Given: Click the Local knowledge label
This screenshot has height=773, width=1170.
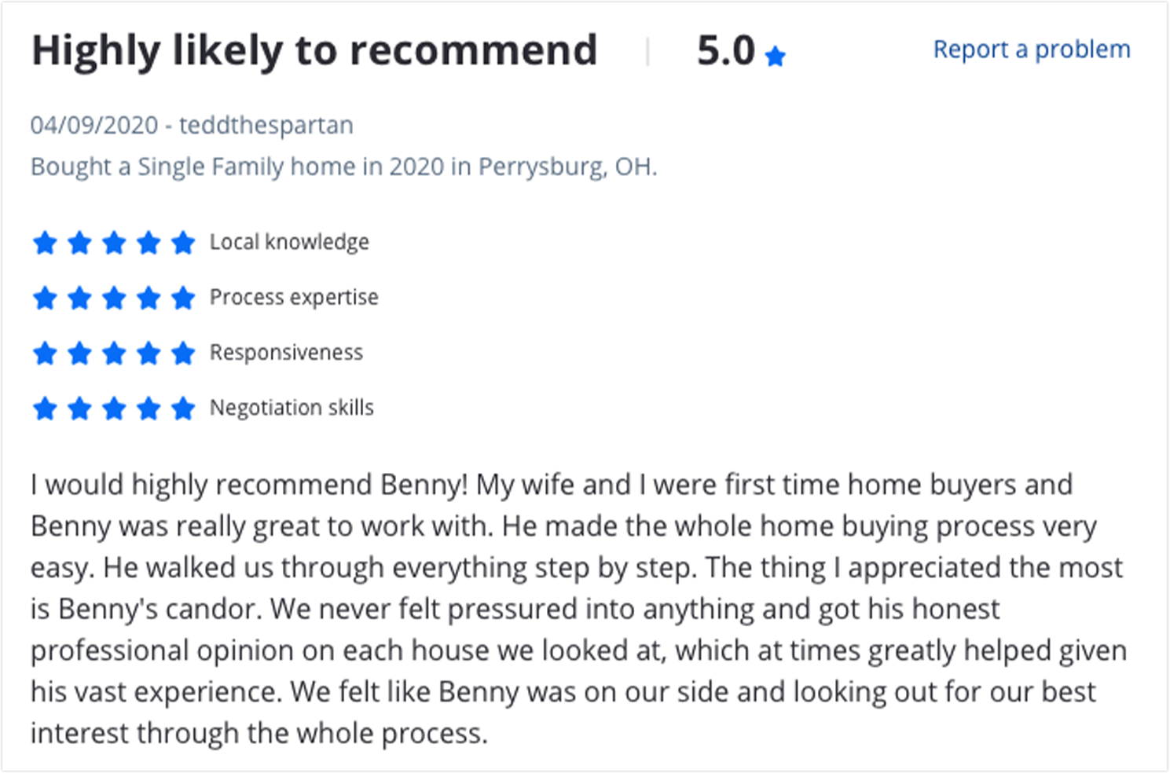Looking at the screenshot, I should pos(289,242).
